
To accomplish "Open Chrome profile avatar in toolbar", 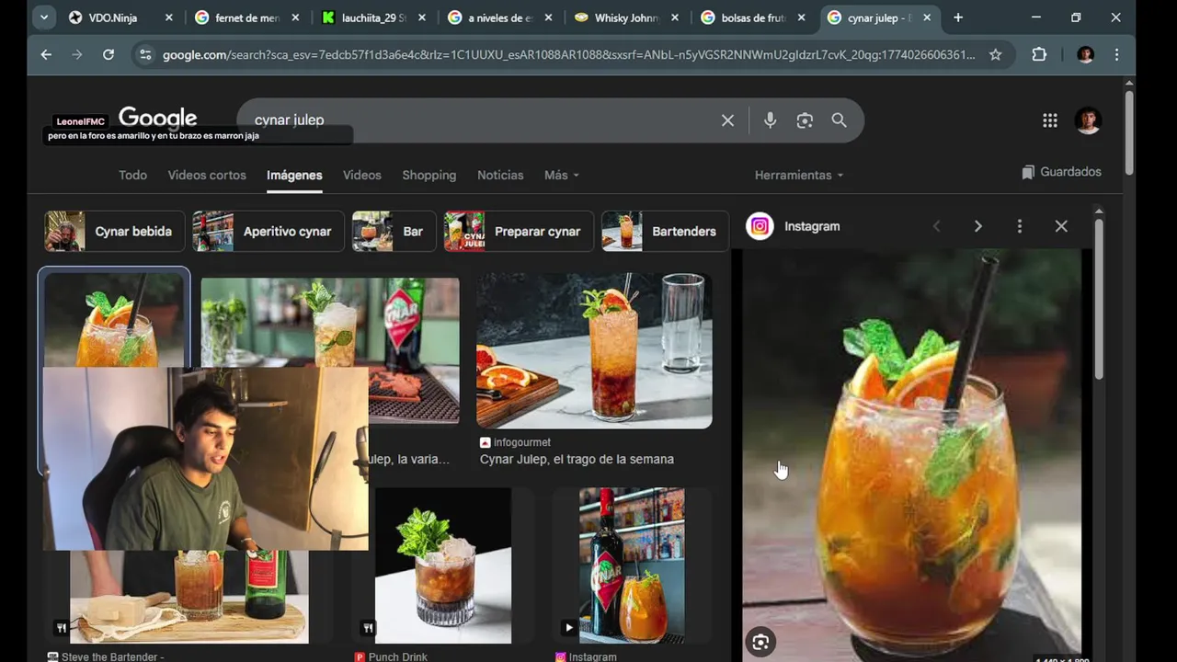I will pos(1085,55).
